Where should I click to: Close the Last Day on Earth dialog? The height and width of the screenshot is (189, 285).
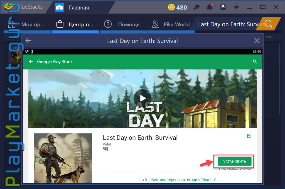[x=257, y=41]
